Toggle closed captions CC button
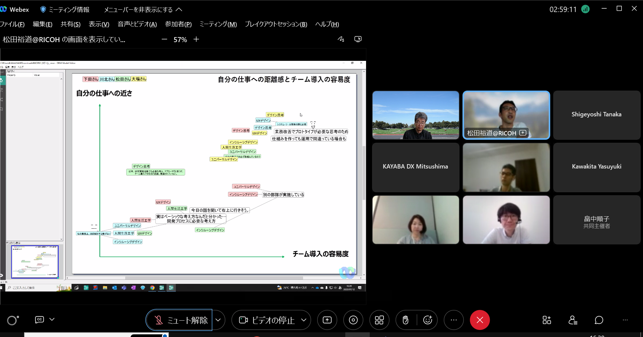 pos(39,319)
